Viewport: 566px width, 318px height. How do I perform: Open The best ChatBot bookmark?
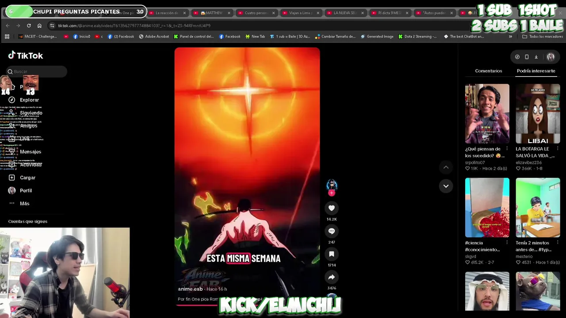tap(463, 37)
